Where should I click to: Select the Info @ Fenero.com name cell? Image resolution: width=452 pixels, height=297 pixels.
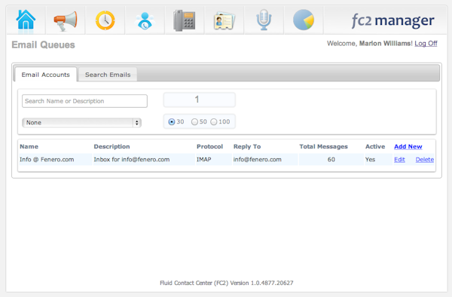pos(47,160)
